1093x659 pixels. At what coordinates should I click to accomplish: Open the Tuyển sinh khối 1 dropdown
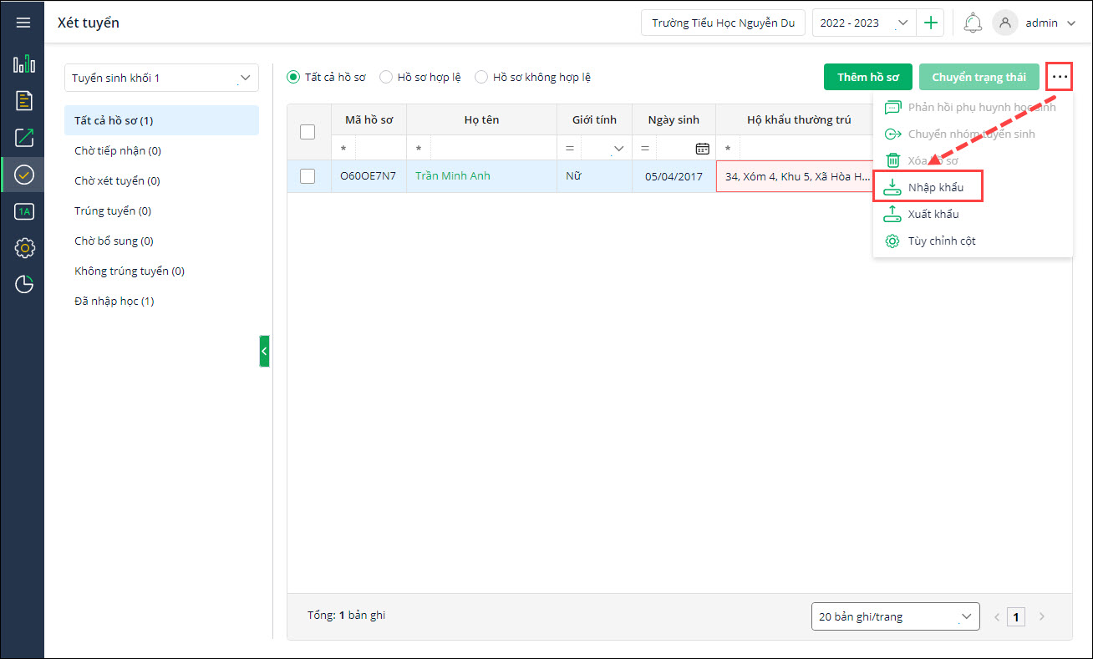coord(161,78)
